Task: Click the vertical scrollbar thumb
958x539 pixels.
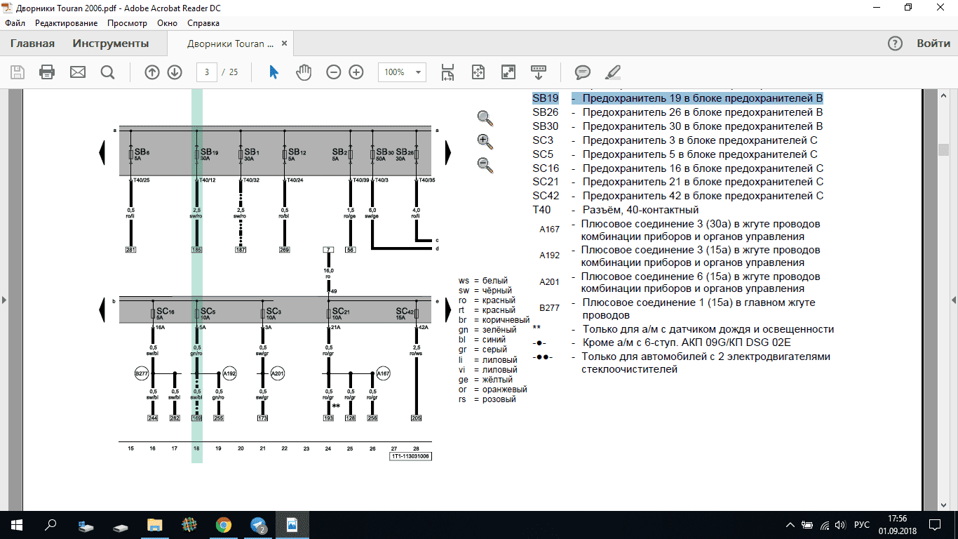Action: point(944,149)
